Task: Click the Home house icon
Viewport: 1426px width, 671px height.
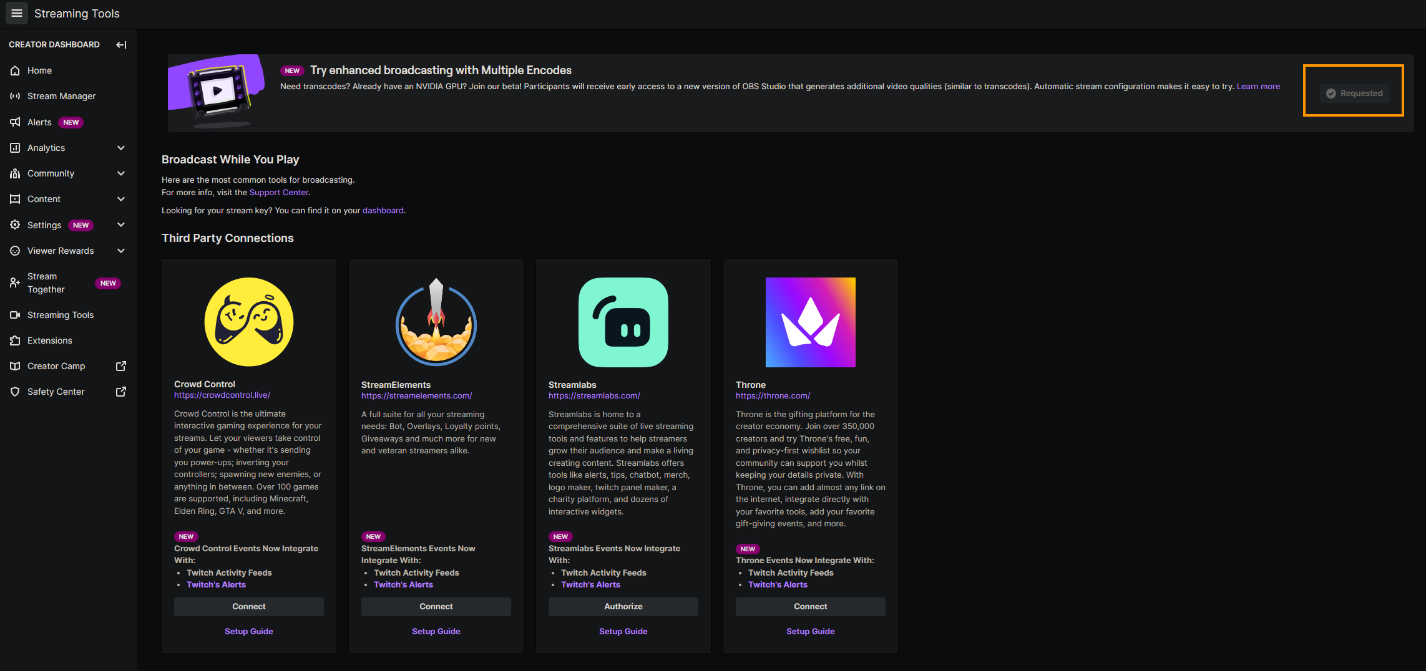Action: [15, 70]
